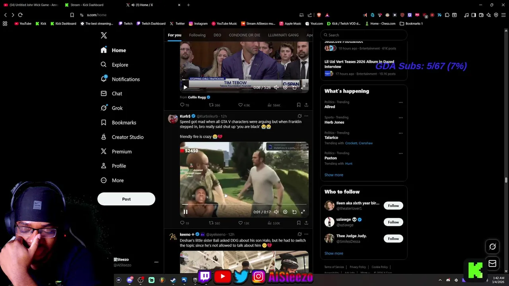The image size is (509, 286).
Task: Click the X Search field
Action: tap(363, 35)
